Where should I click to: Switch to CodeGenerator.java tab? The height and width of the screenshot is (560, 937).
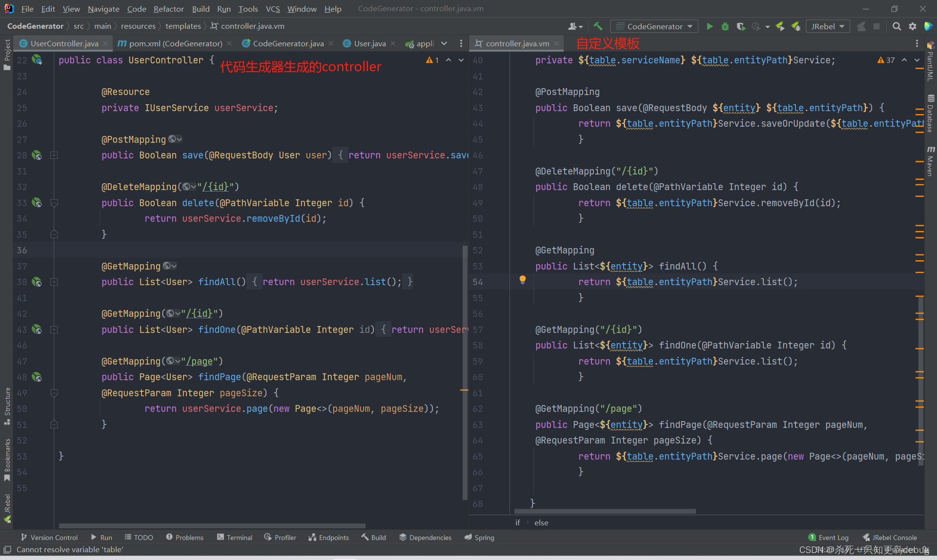click(288, 43)
